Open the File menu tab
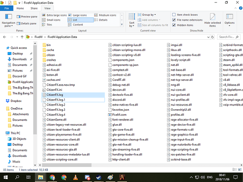The width and height of the screenshot is (243, 182). (x=7, y=8)
